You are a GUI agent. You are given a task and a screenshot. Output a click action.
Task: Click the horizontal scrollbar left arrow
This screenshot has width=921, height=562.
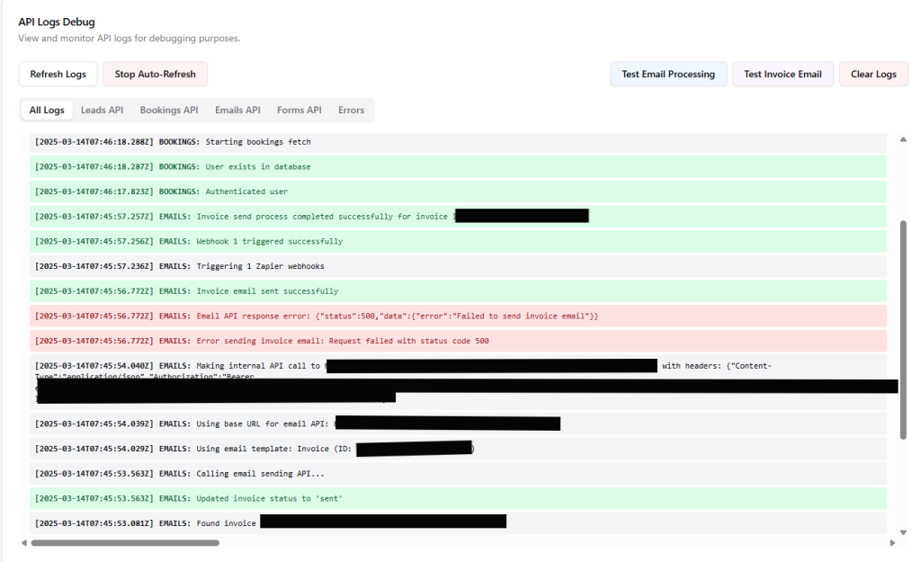tap(24, 543)
